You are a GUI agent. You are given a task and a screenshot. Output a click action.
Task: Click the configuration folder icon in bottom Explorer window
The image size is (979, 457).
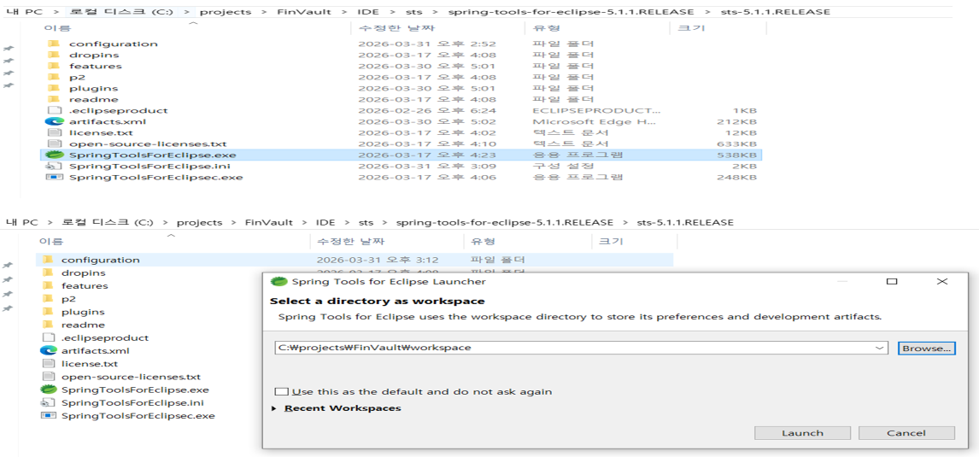[47, 260]
